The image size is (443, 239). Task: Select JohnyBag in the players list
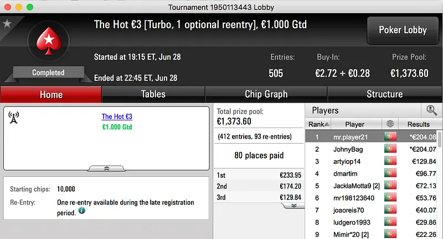[347, 149]
